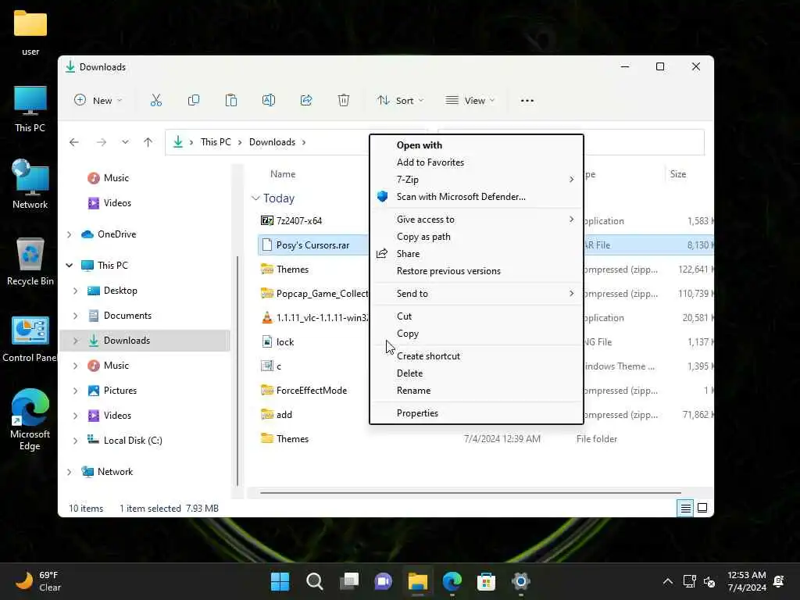Go forward with the right arrow

coord(102,142)
